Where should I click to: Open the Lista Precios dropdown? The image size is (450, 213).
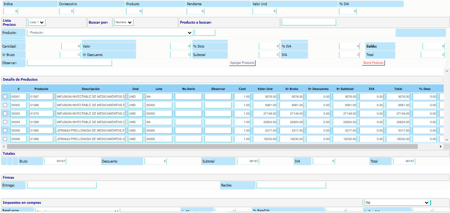(x=37, y=22)
